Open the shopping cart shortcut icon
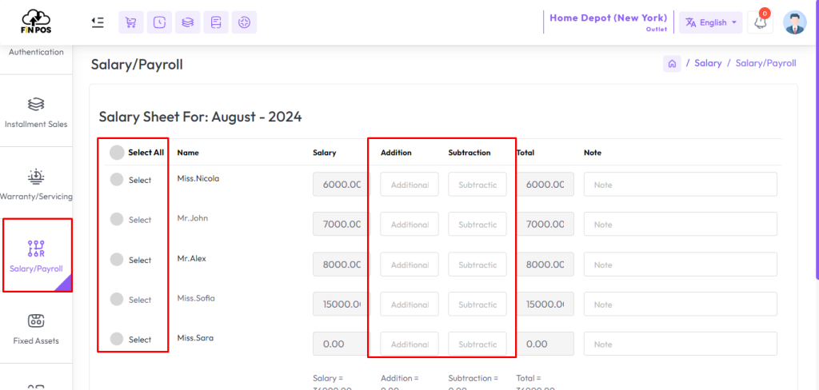The height and width of the screenshot is (390, 819). (x=131, y=22)
